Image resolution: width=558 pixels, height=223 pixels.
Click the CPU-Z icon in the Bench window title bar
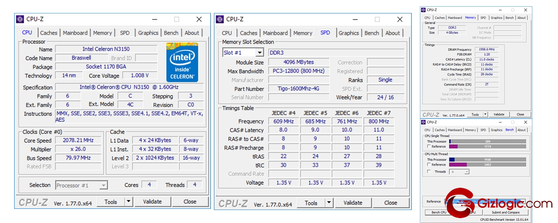(424, 122)
